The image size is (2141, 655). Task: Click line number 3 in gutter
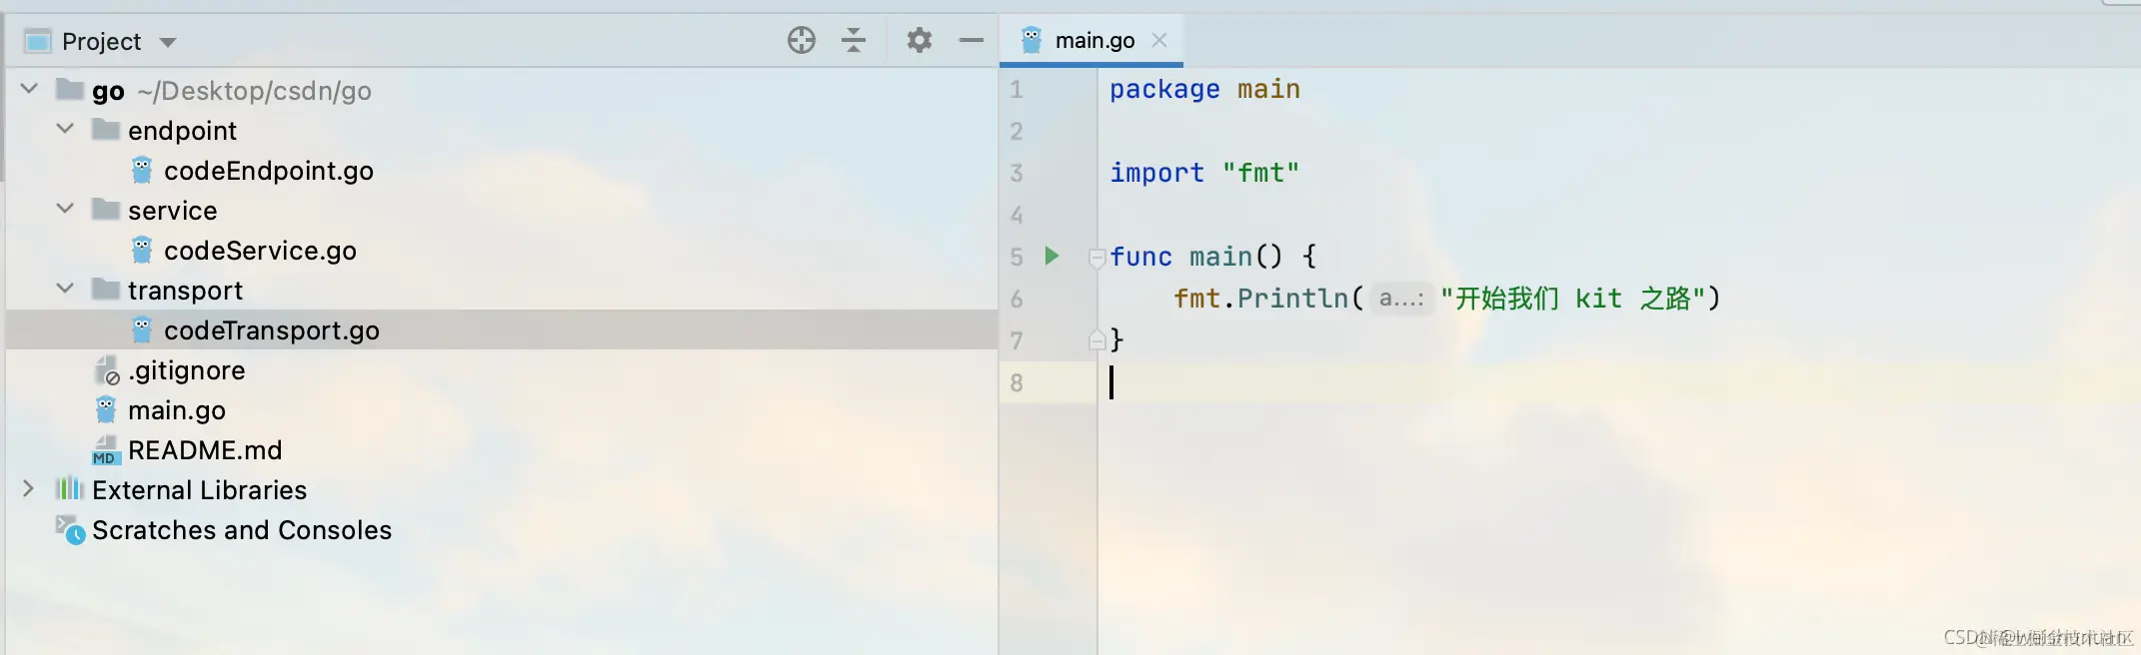click(1017, 174)
